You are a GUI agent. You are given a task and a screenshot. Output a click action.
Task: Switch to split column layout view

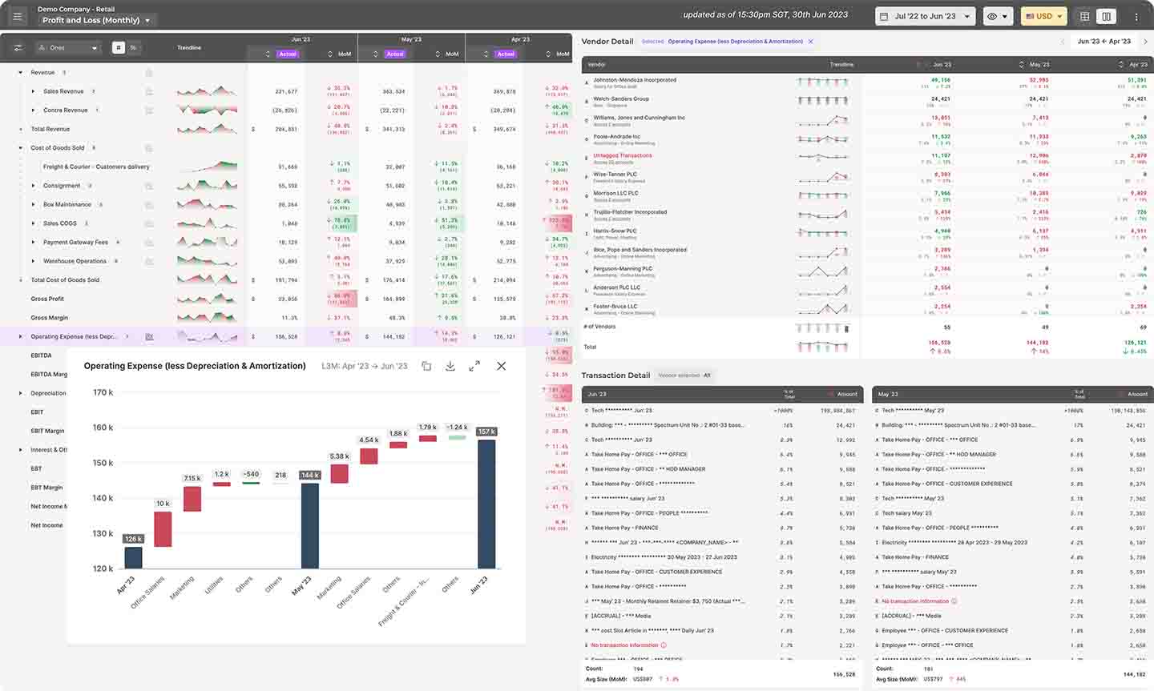1106,16
